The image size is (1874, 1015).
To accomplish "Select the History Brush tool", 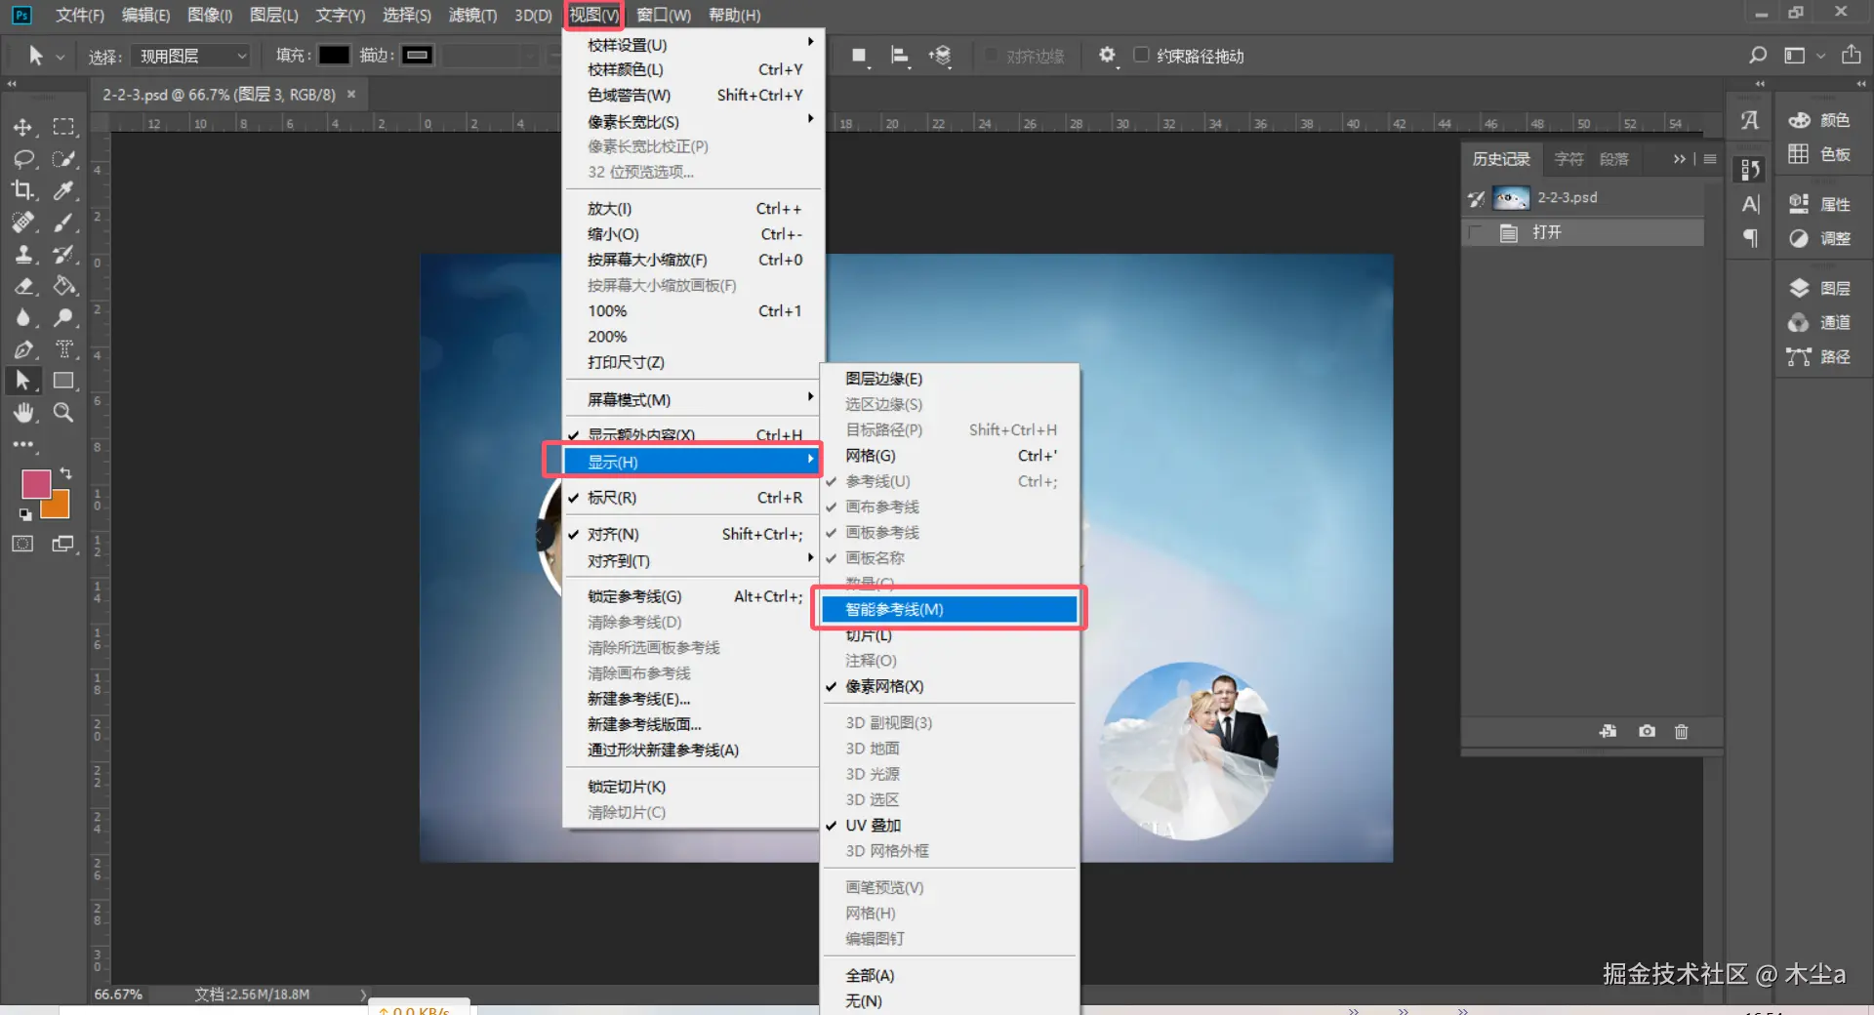I will coord(63,254).
